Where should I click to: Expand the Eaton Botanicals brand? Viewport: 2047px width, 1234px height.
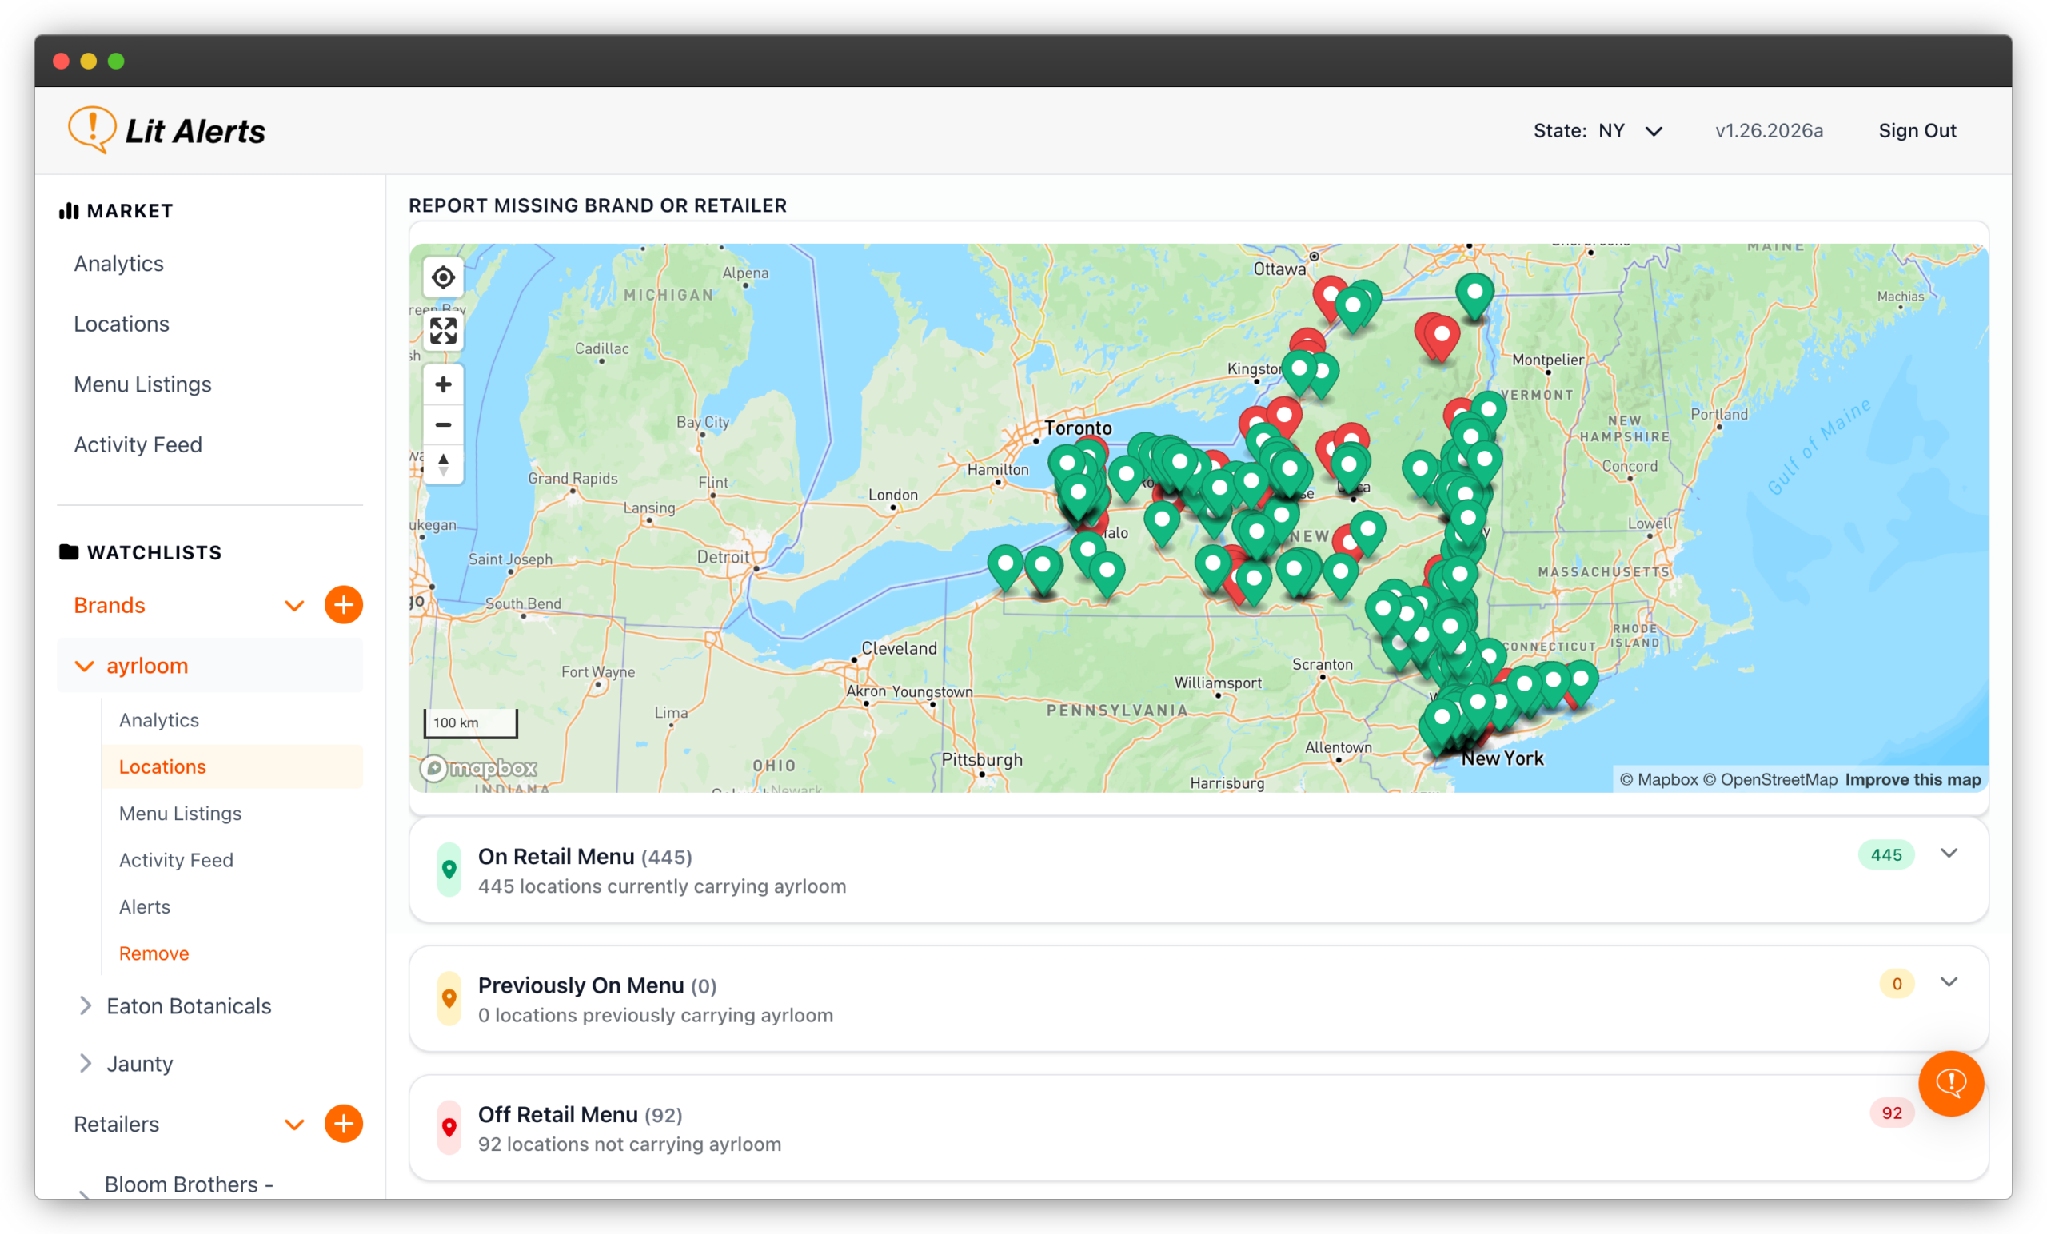coord(85,1006)
